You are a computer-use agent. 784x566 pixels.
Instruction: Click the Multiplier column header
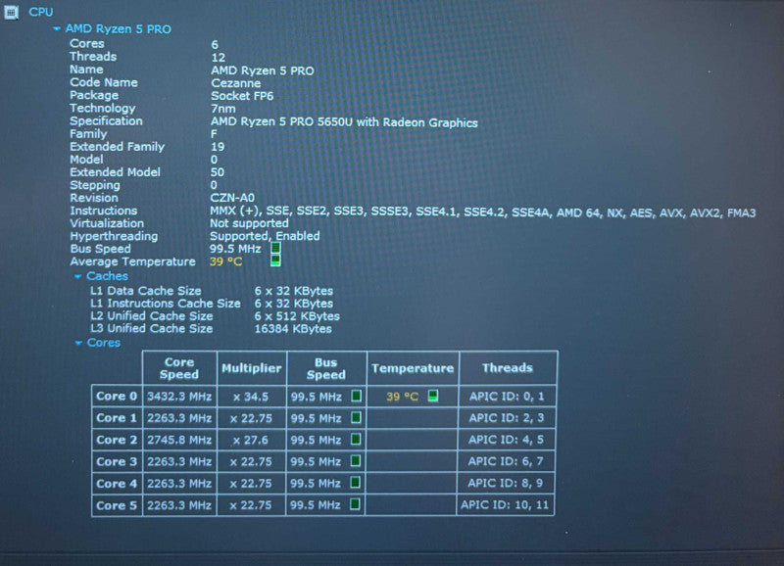252,368
